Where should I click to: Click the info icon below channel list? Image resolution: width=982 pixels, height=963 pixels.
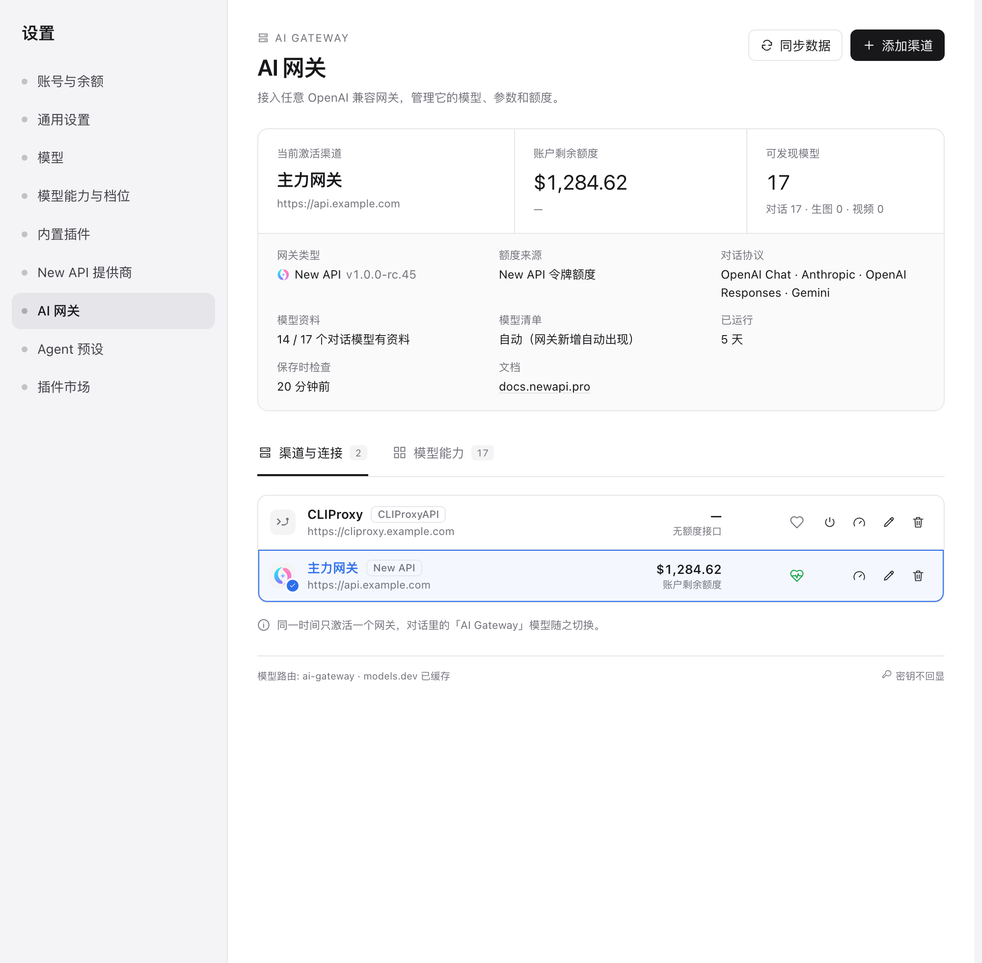point(263,625)
